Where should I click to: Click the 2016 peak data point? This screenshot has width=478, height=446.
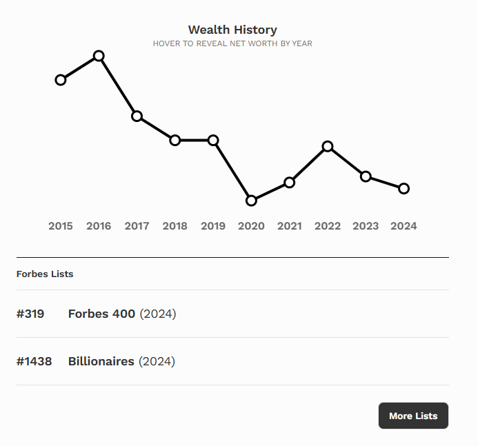pos(99,56)
